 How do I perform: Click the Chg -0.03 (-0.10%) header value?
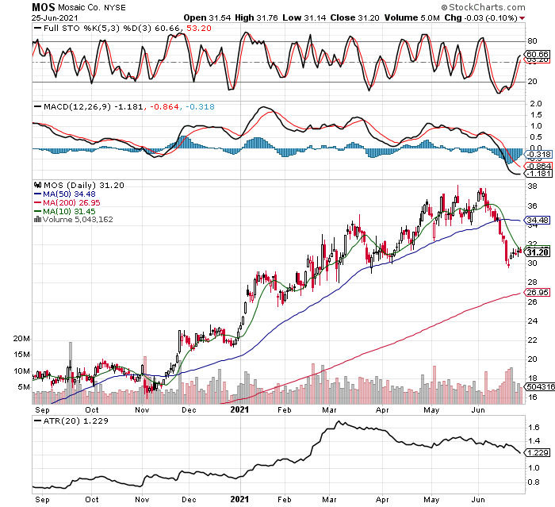(x=481, y=17)
